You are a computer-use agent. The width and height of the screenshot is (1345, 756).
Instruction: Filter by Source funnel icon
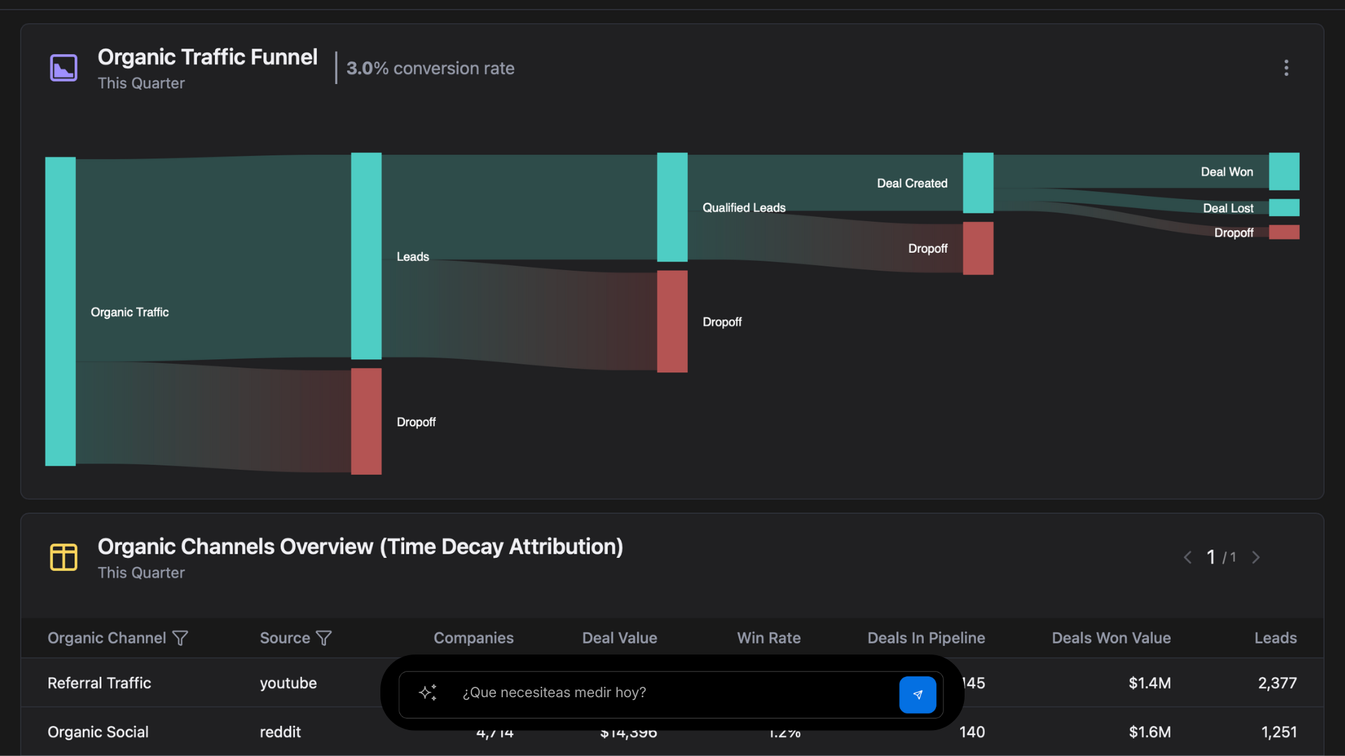(324, 638)
